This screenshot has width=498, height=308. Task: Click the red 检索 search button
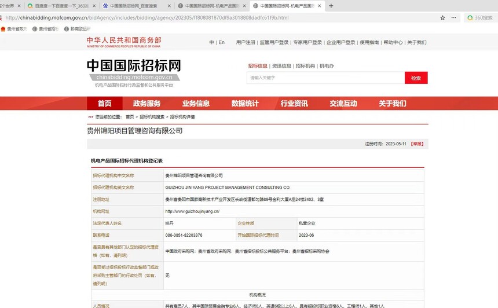[416, 78]
